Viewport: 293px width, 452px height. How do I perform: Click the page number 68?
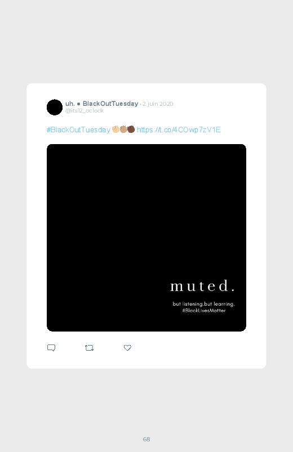(x=146, y=439)
